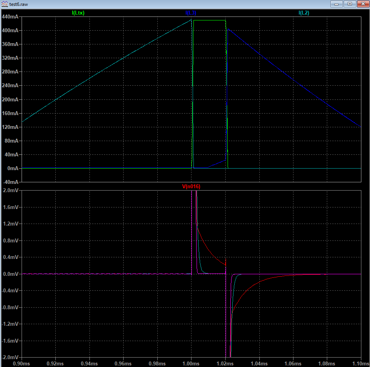This screenshot has height=367, width=370.
Task: Click the 440mA axis label
Action: tap(10, 17)
